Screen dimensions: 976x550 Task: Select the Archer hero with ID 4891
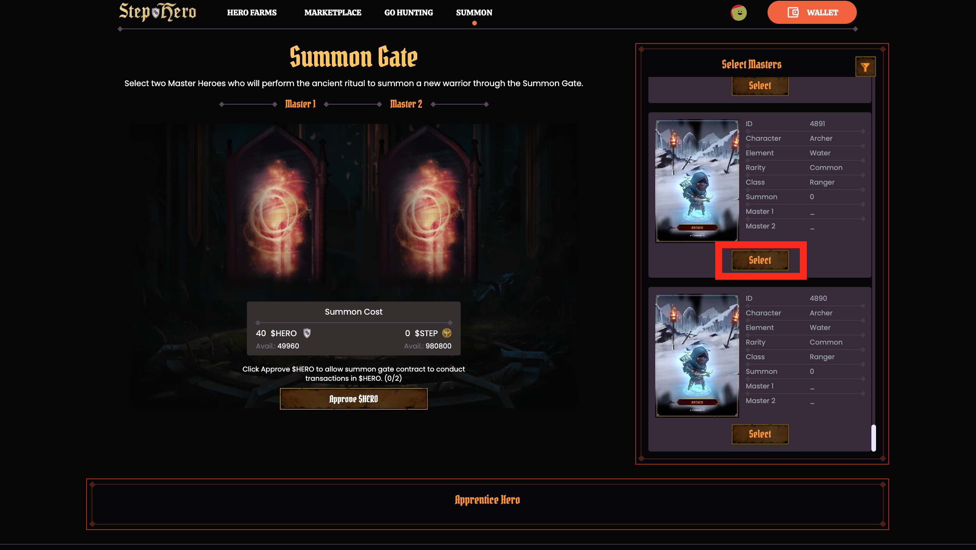click(760, 260)
